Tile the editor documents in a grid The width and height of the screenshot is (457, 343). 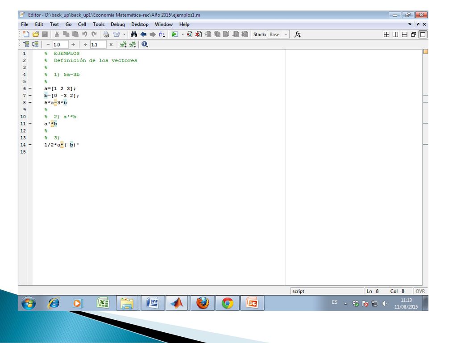(386, 34)
